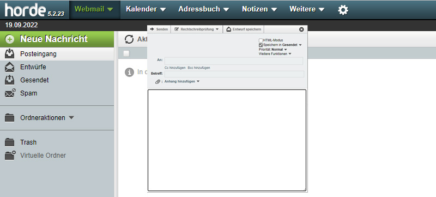
Task: Click the Gesendet outbox icon
Action: pyautogui.click(x=10, y=80)
